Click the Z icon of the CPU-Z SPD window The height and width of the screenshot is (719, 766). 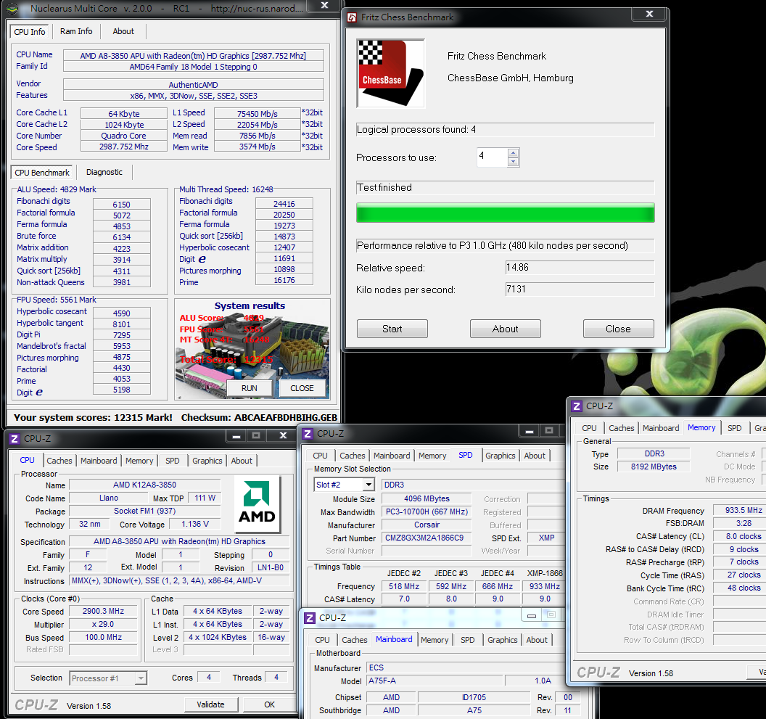[x=308, y=434]
